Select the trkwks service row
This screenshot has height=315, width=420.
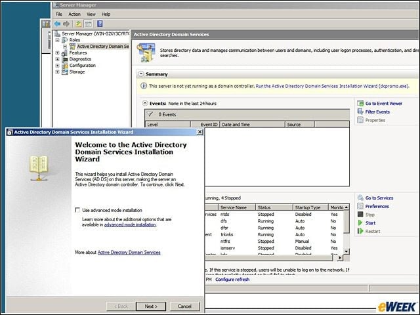click(x=274, y=234)
